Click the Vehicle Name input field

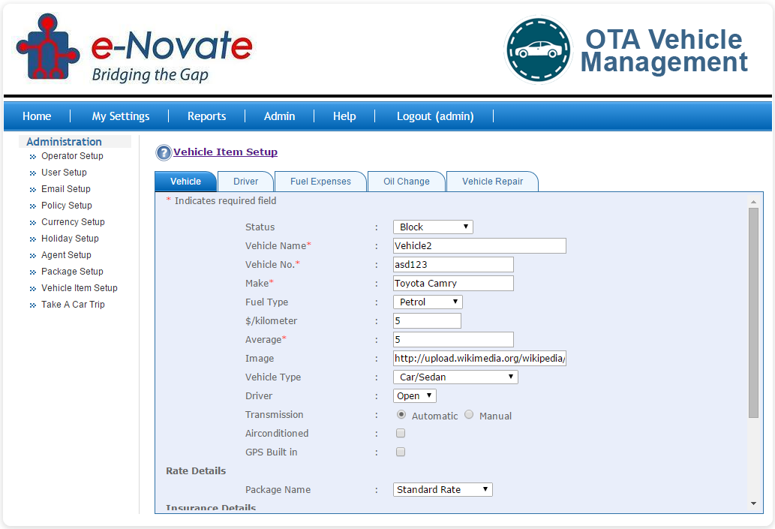(479, 245)
